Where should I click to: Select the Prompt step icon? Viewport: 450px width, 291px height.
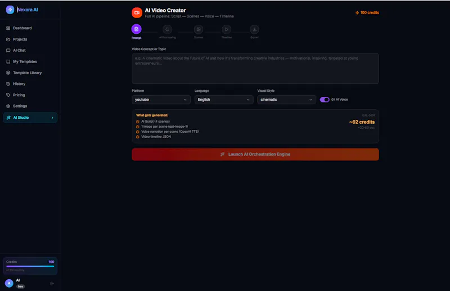click(x=136, y=29)
